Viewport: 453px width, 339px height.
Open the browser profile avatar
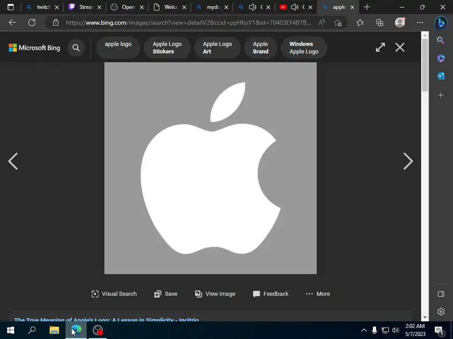(400, 23)
